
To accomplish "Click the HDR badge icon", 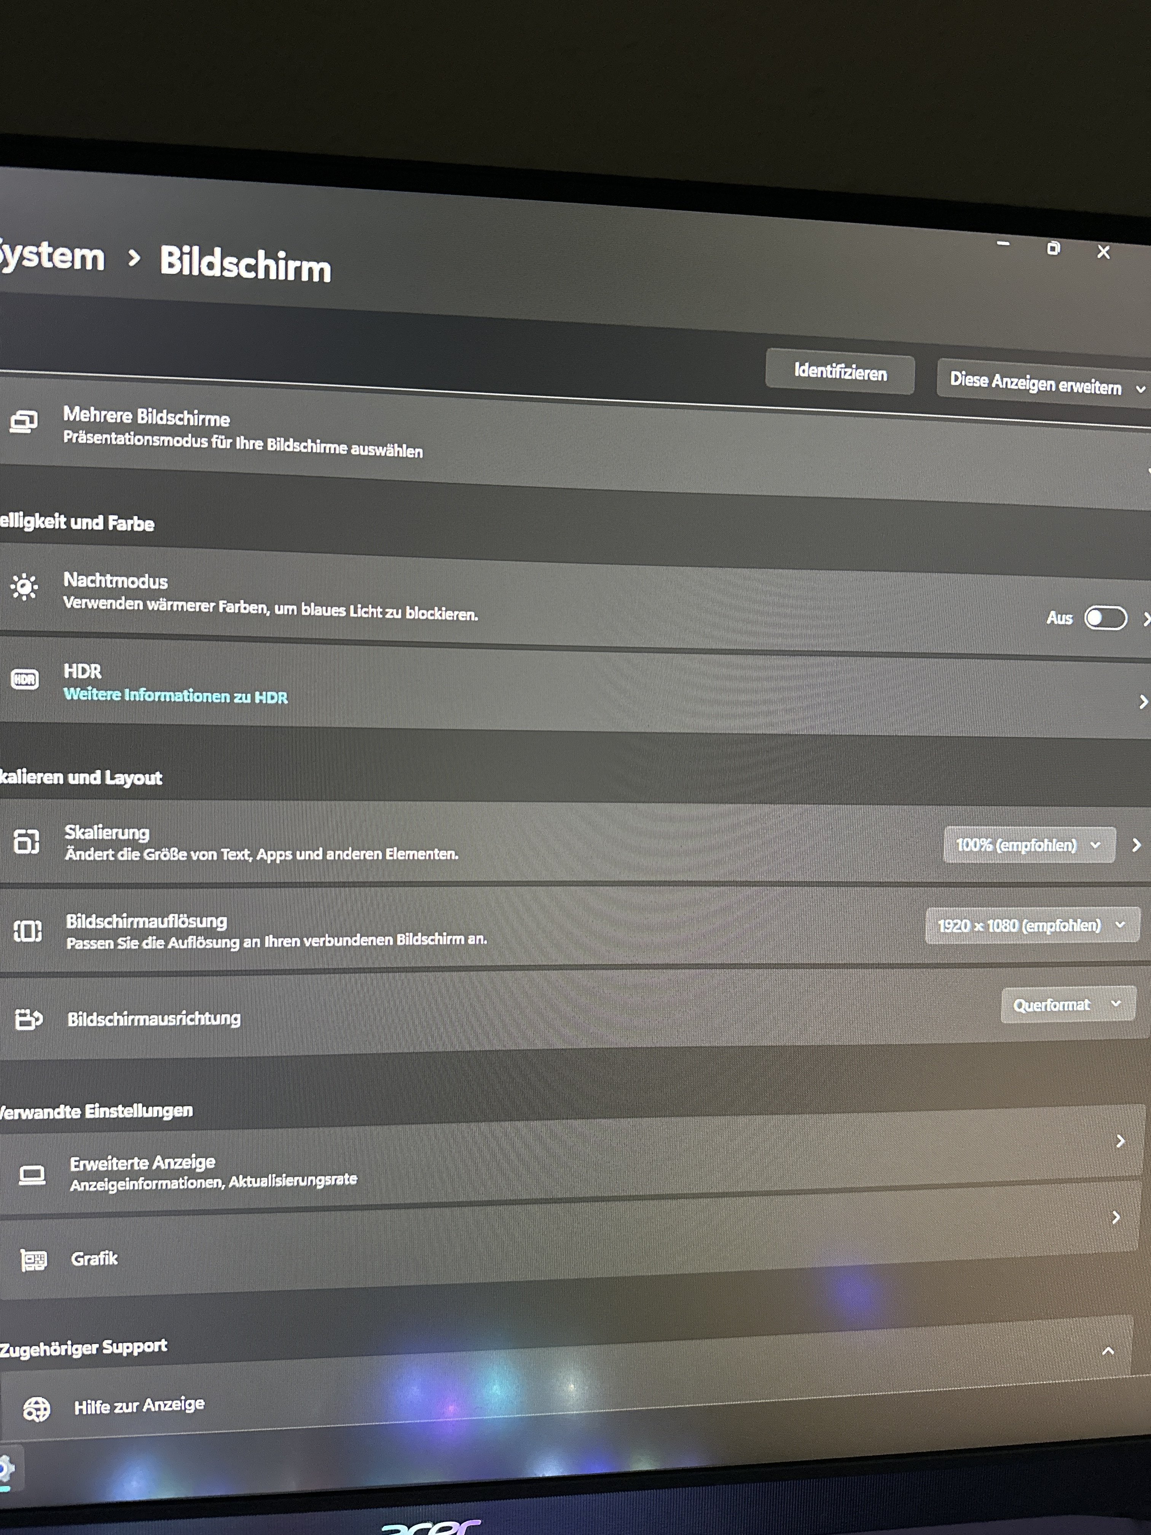I will (25, 679).
